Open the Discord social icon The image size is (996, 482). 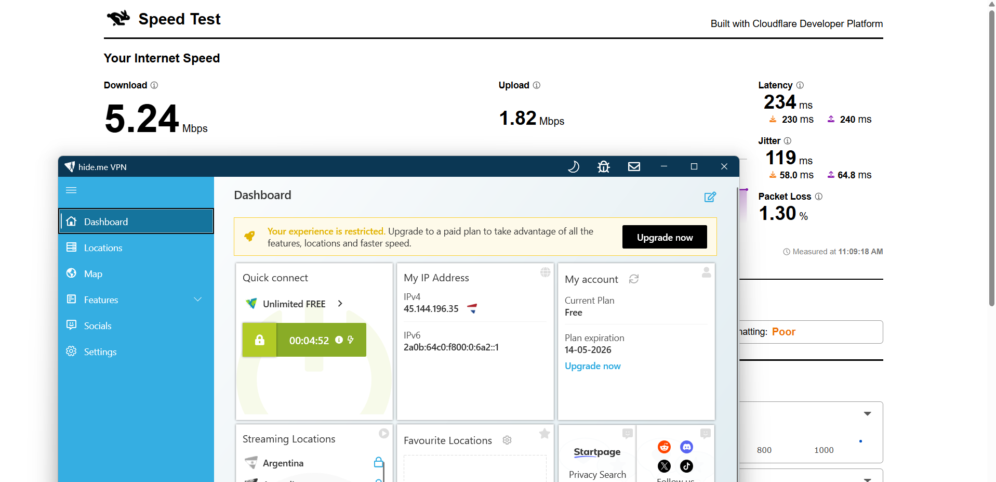[686, 447]
